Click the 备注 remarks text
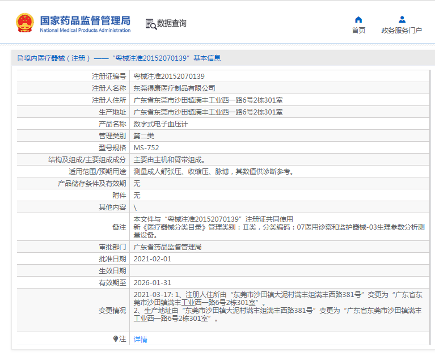The width and height of the screenshot is (435, 356). (279, 227)
